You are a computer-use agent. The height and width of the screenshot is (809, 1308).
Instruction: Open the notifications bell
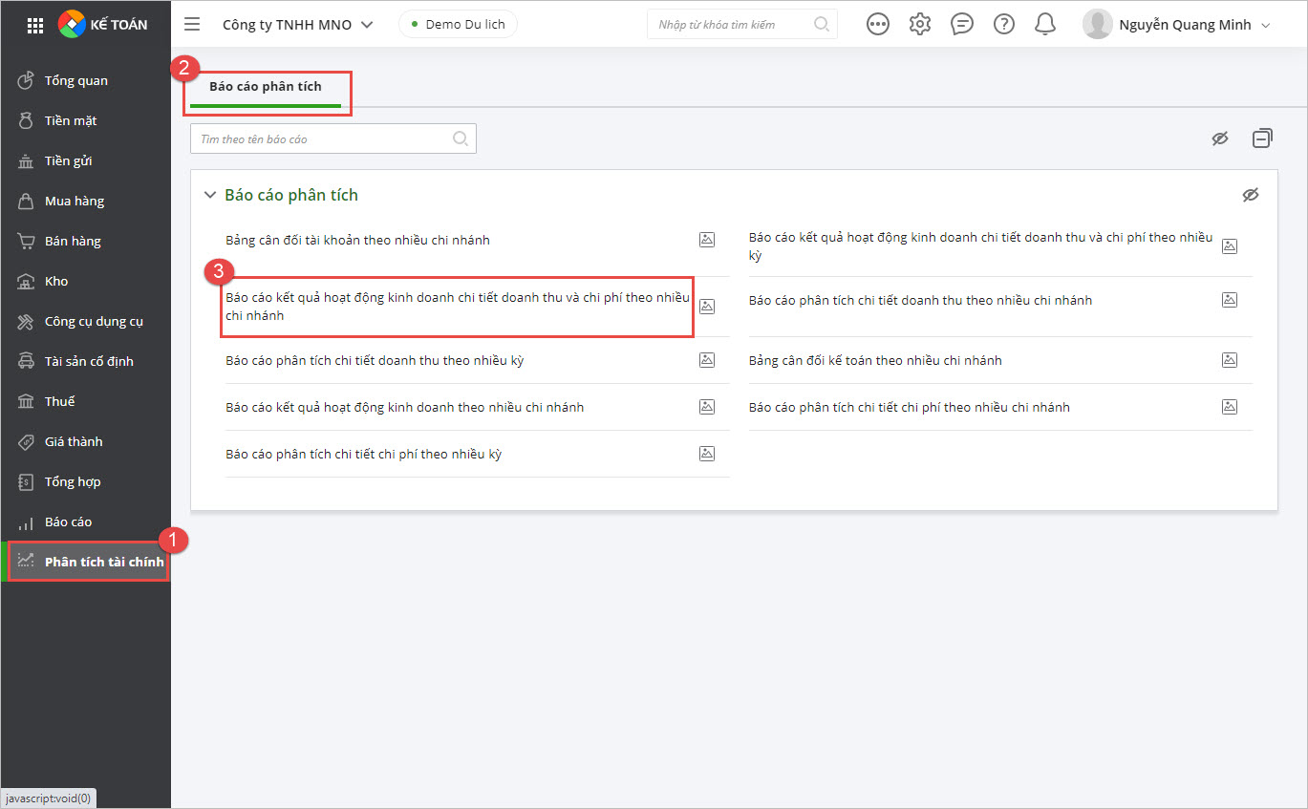pos(1045,25)
